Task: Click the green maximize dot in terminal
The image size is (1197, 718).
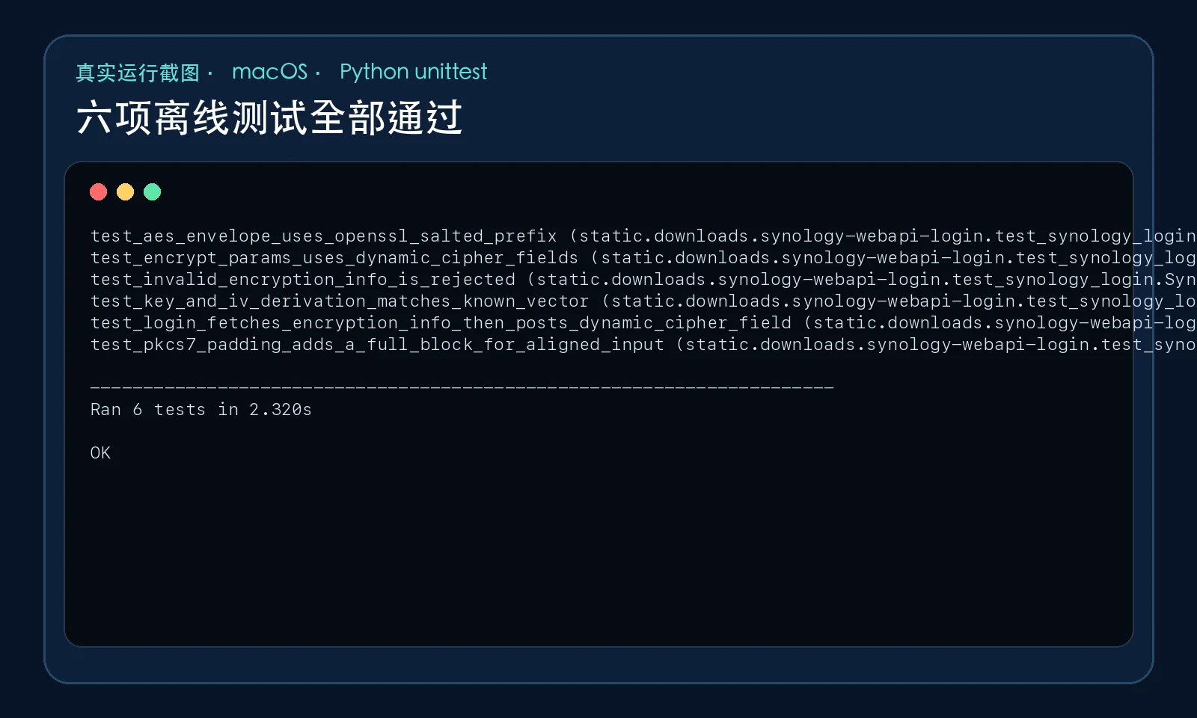Action: point(152,192)
